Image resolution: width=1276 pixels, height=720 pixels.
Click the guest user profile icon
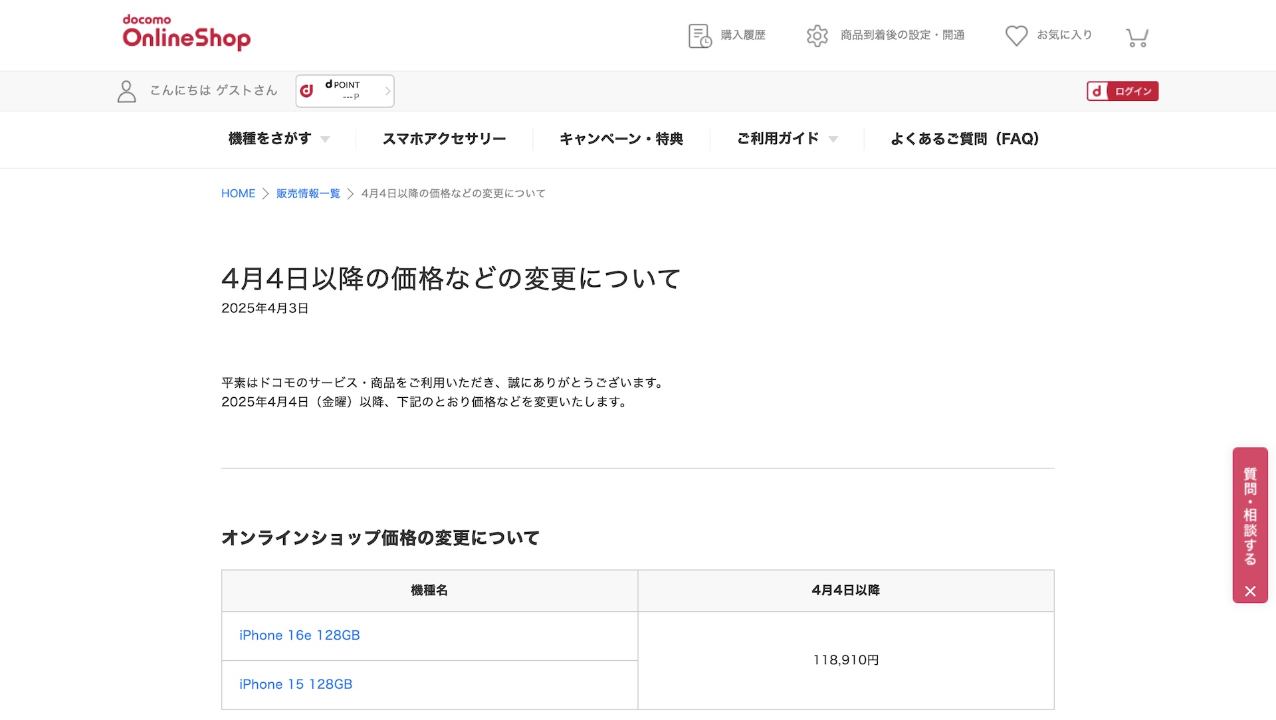(126, 92)
